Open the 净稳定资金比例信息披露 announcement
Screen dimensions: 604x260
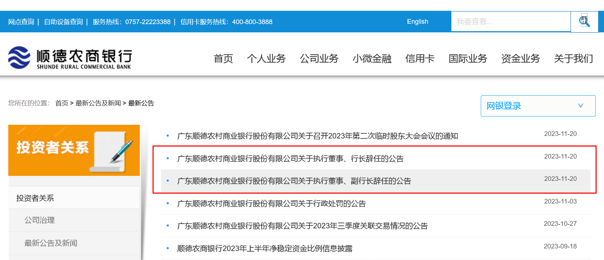pyautogui.click(x=265, y=248)
